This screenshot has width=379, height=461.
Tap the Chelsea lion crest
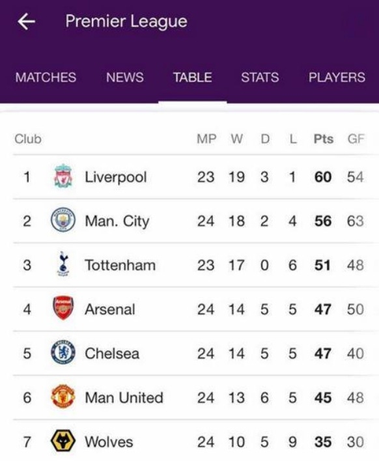click(63, 352)
